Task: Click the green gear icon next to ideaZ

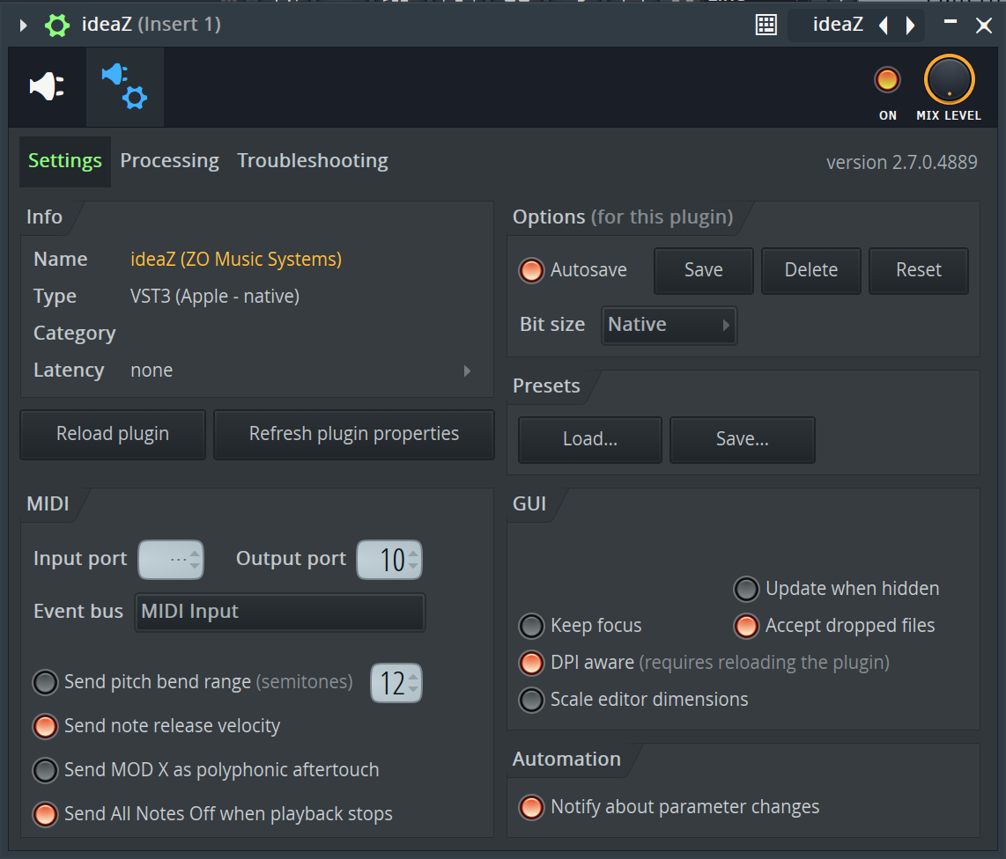Action: coord(57,26)
